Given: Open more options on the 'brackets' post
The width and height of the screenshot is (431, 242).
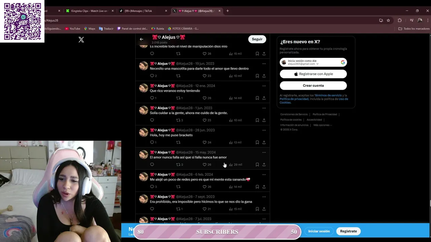Looking at the screenshot, I should pyautogui.click(x=264, y=130).
